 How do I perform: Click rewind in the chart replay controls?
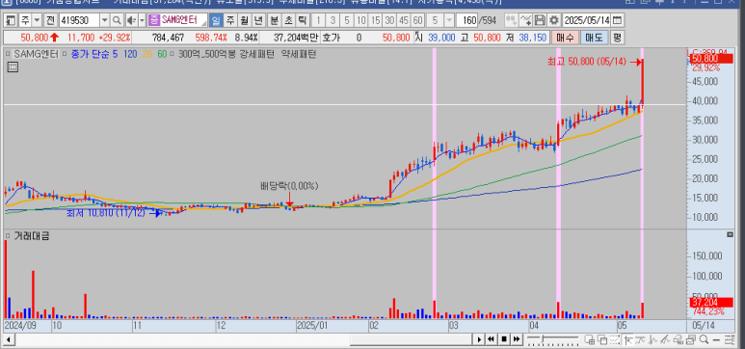coord(491,339)
